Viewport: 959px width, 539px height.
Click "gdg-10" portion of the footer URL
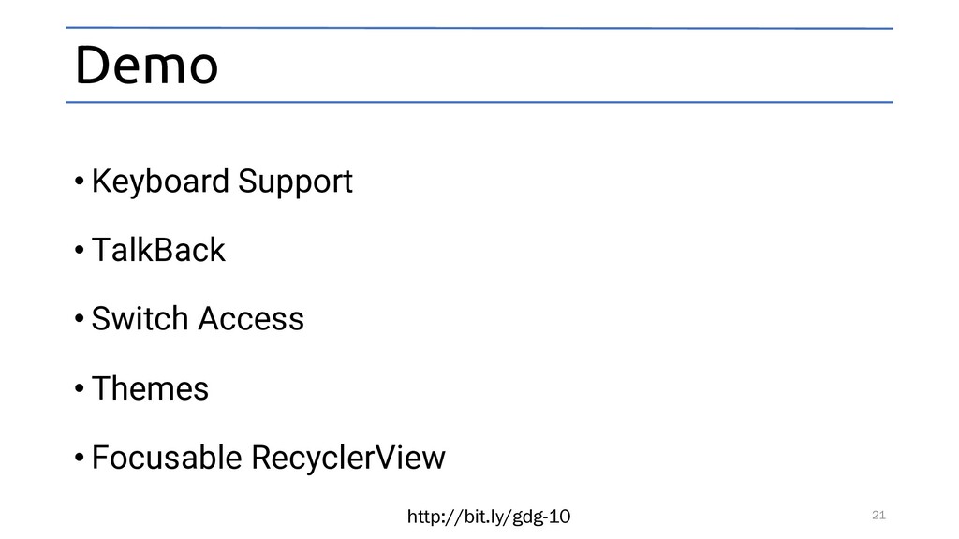pos(541,517)
